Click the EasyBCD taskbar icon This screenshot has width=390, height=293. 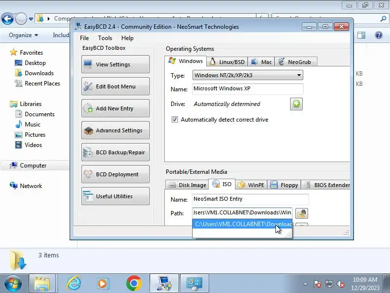[164, 284]
